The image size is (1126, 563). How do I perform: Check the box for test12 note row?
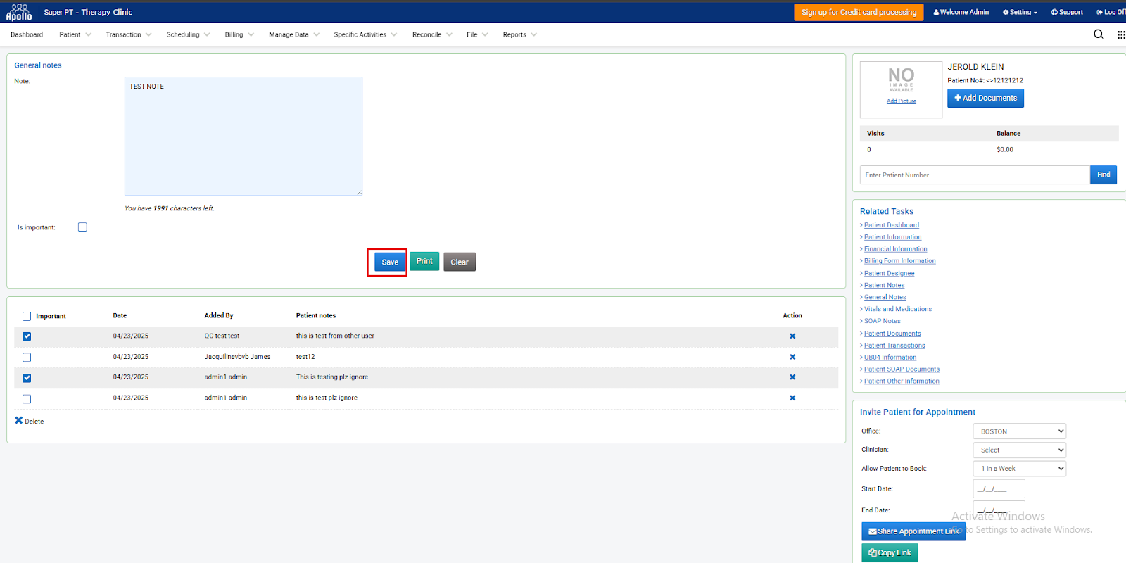(x=27, y=358)
